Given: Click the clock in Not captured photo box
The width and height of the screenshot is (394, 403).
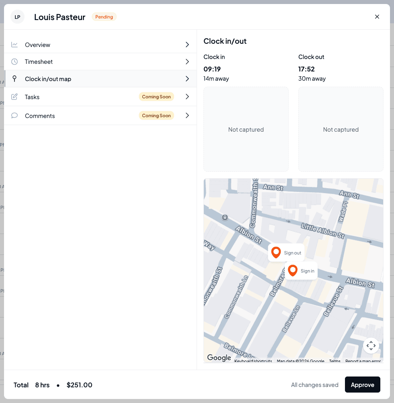Looking at the screenshot, I should click(x=246, y=129).
